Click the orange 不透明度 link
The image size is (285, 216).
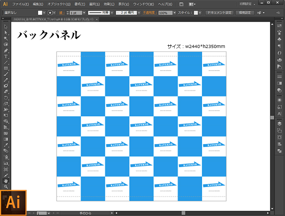(150, 13)
